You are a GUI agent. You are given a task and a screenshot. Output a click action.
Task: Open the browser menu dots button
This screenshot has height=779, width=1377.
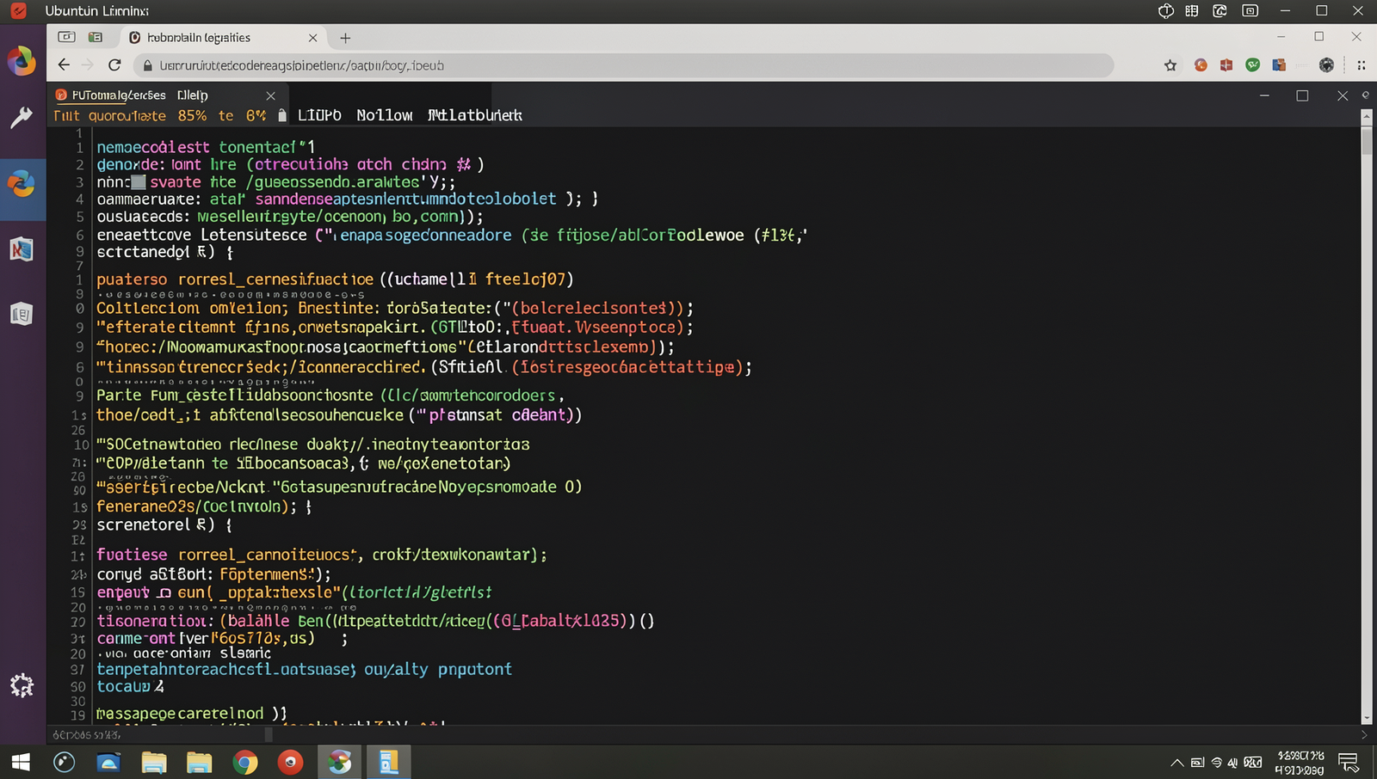(x=1361, y=65)
